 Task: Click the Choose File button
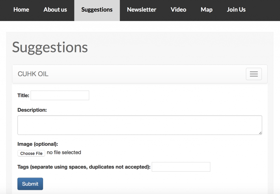[31, 153]
